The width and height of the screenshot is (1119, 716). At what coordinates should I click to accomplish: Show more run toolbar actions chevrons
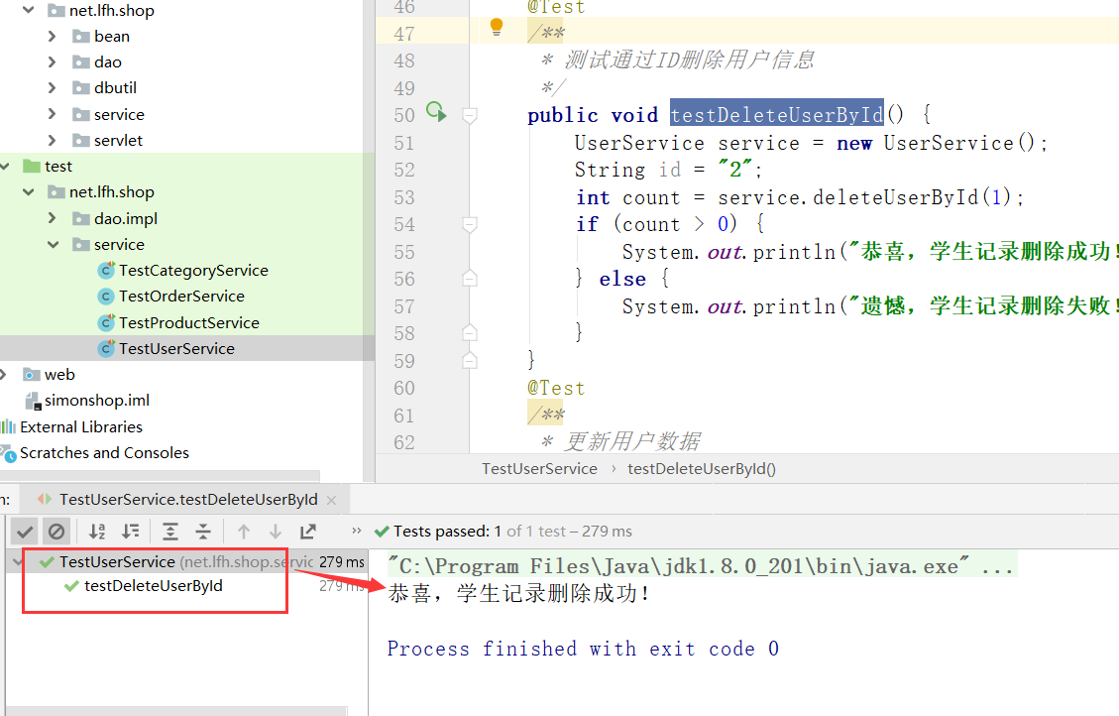pos(357,532)
